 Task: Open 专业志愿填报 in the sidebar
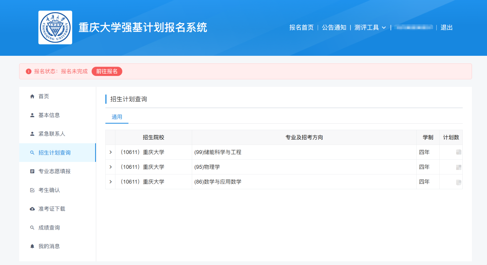57,171
